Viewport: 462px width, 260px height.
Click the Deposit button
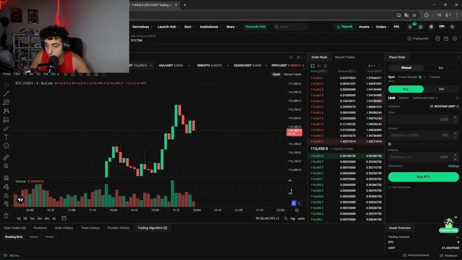click(x=344, y=27)
